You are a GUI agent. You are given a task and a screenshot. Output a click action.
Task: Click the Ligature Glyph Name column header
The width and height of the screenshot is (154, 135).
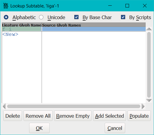coord(22,25)
